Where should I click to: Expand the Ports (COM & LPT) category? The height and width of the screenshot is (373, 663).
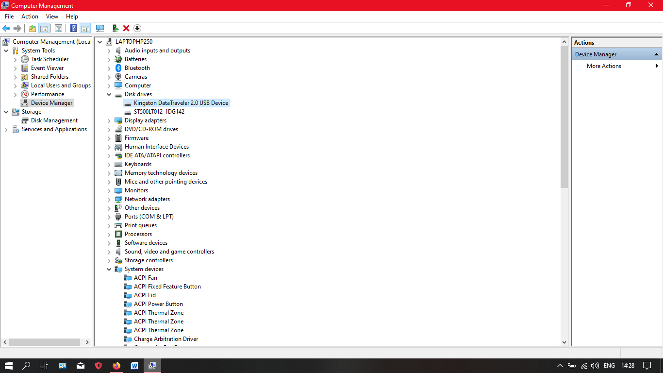coord(109,217)
